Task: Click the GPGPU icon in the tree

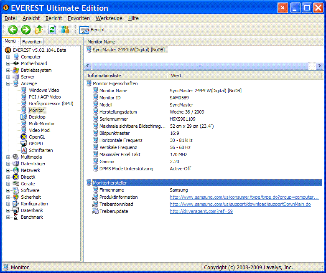Action: click(24, 144)
